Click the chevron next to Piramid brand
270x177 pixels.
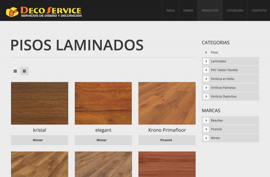[x=206, y=129]
